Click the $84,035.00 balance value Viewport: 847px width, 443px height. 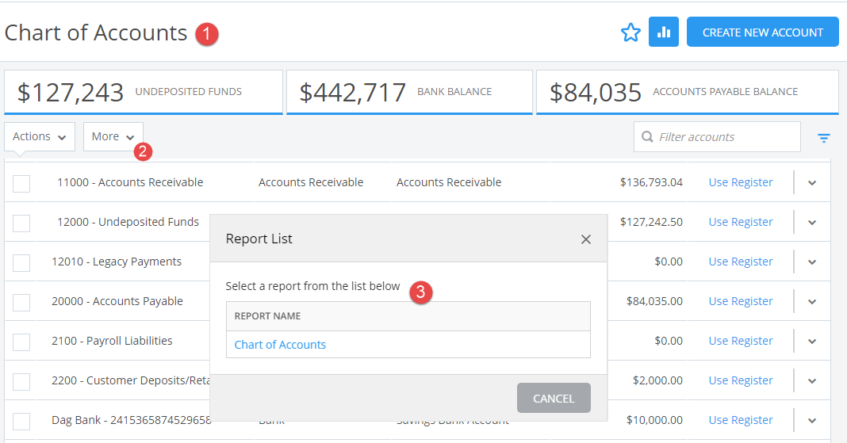click(x=654, y=301)
